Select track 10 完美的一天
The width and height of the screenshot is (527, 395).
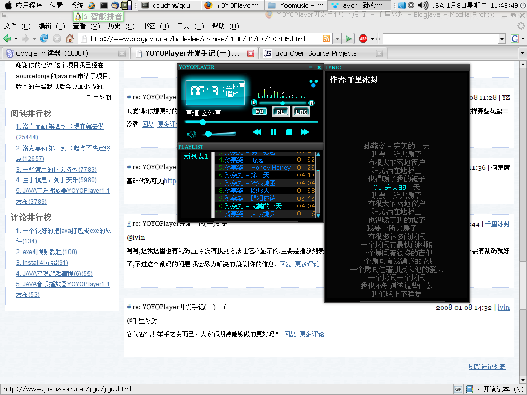[265, 206]
